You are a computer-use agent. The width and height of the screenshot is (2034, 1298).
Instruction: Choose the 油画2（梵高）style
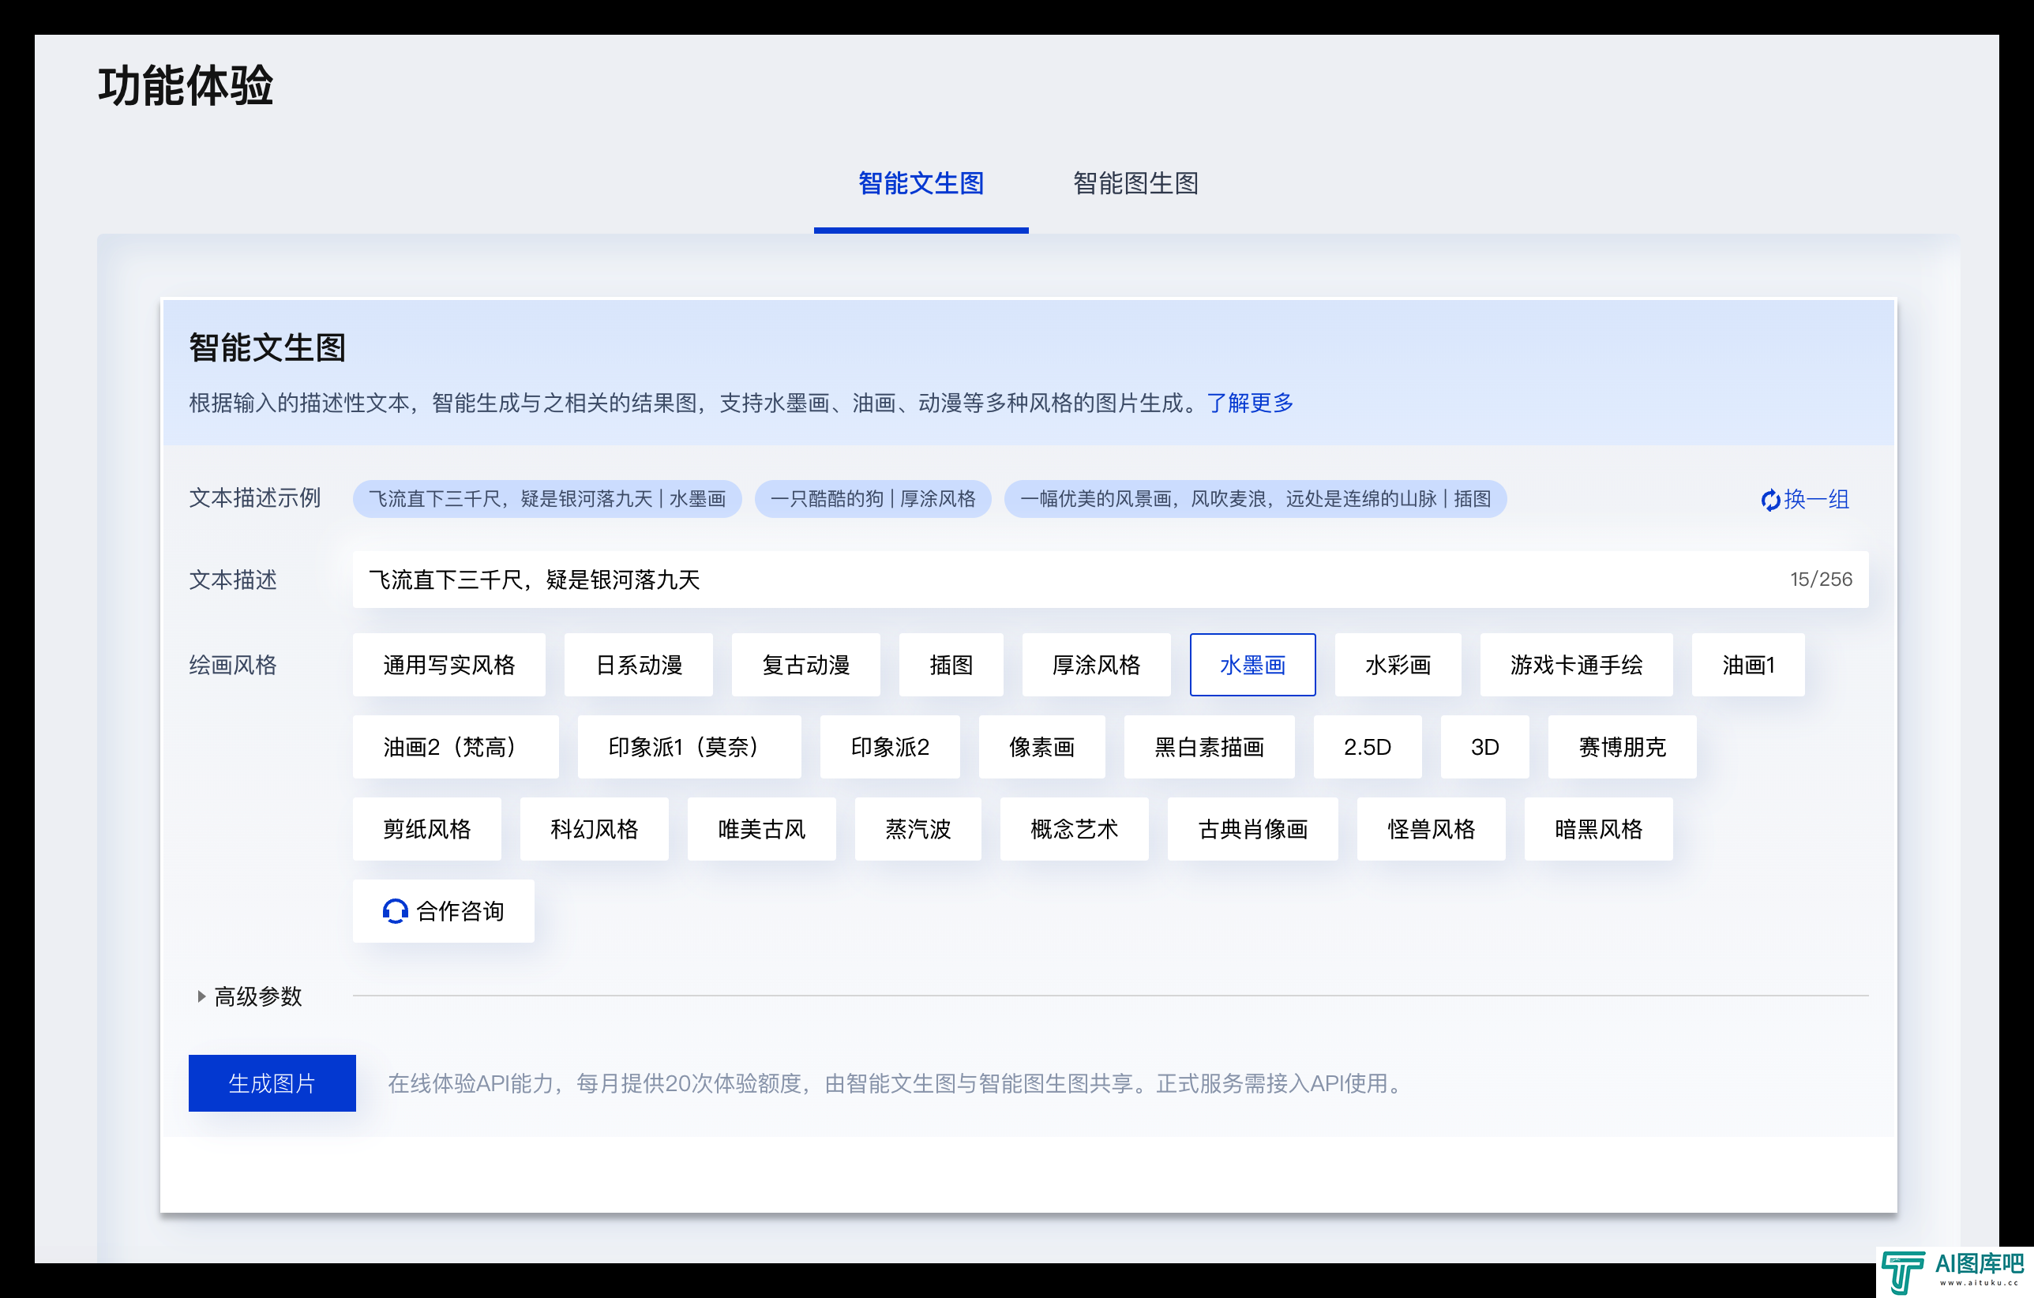456,748
